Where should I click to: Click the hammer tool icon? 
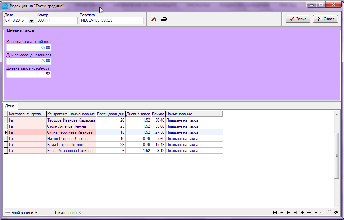pyautogui.click(x=154, y=19)
